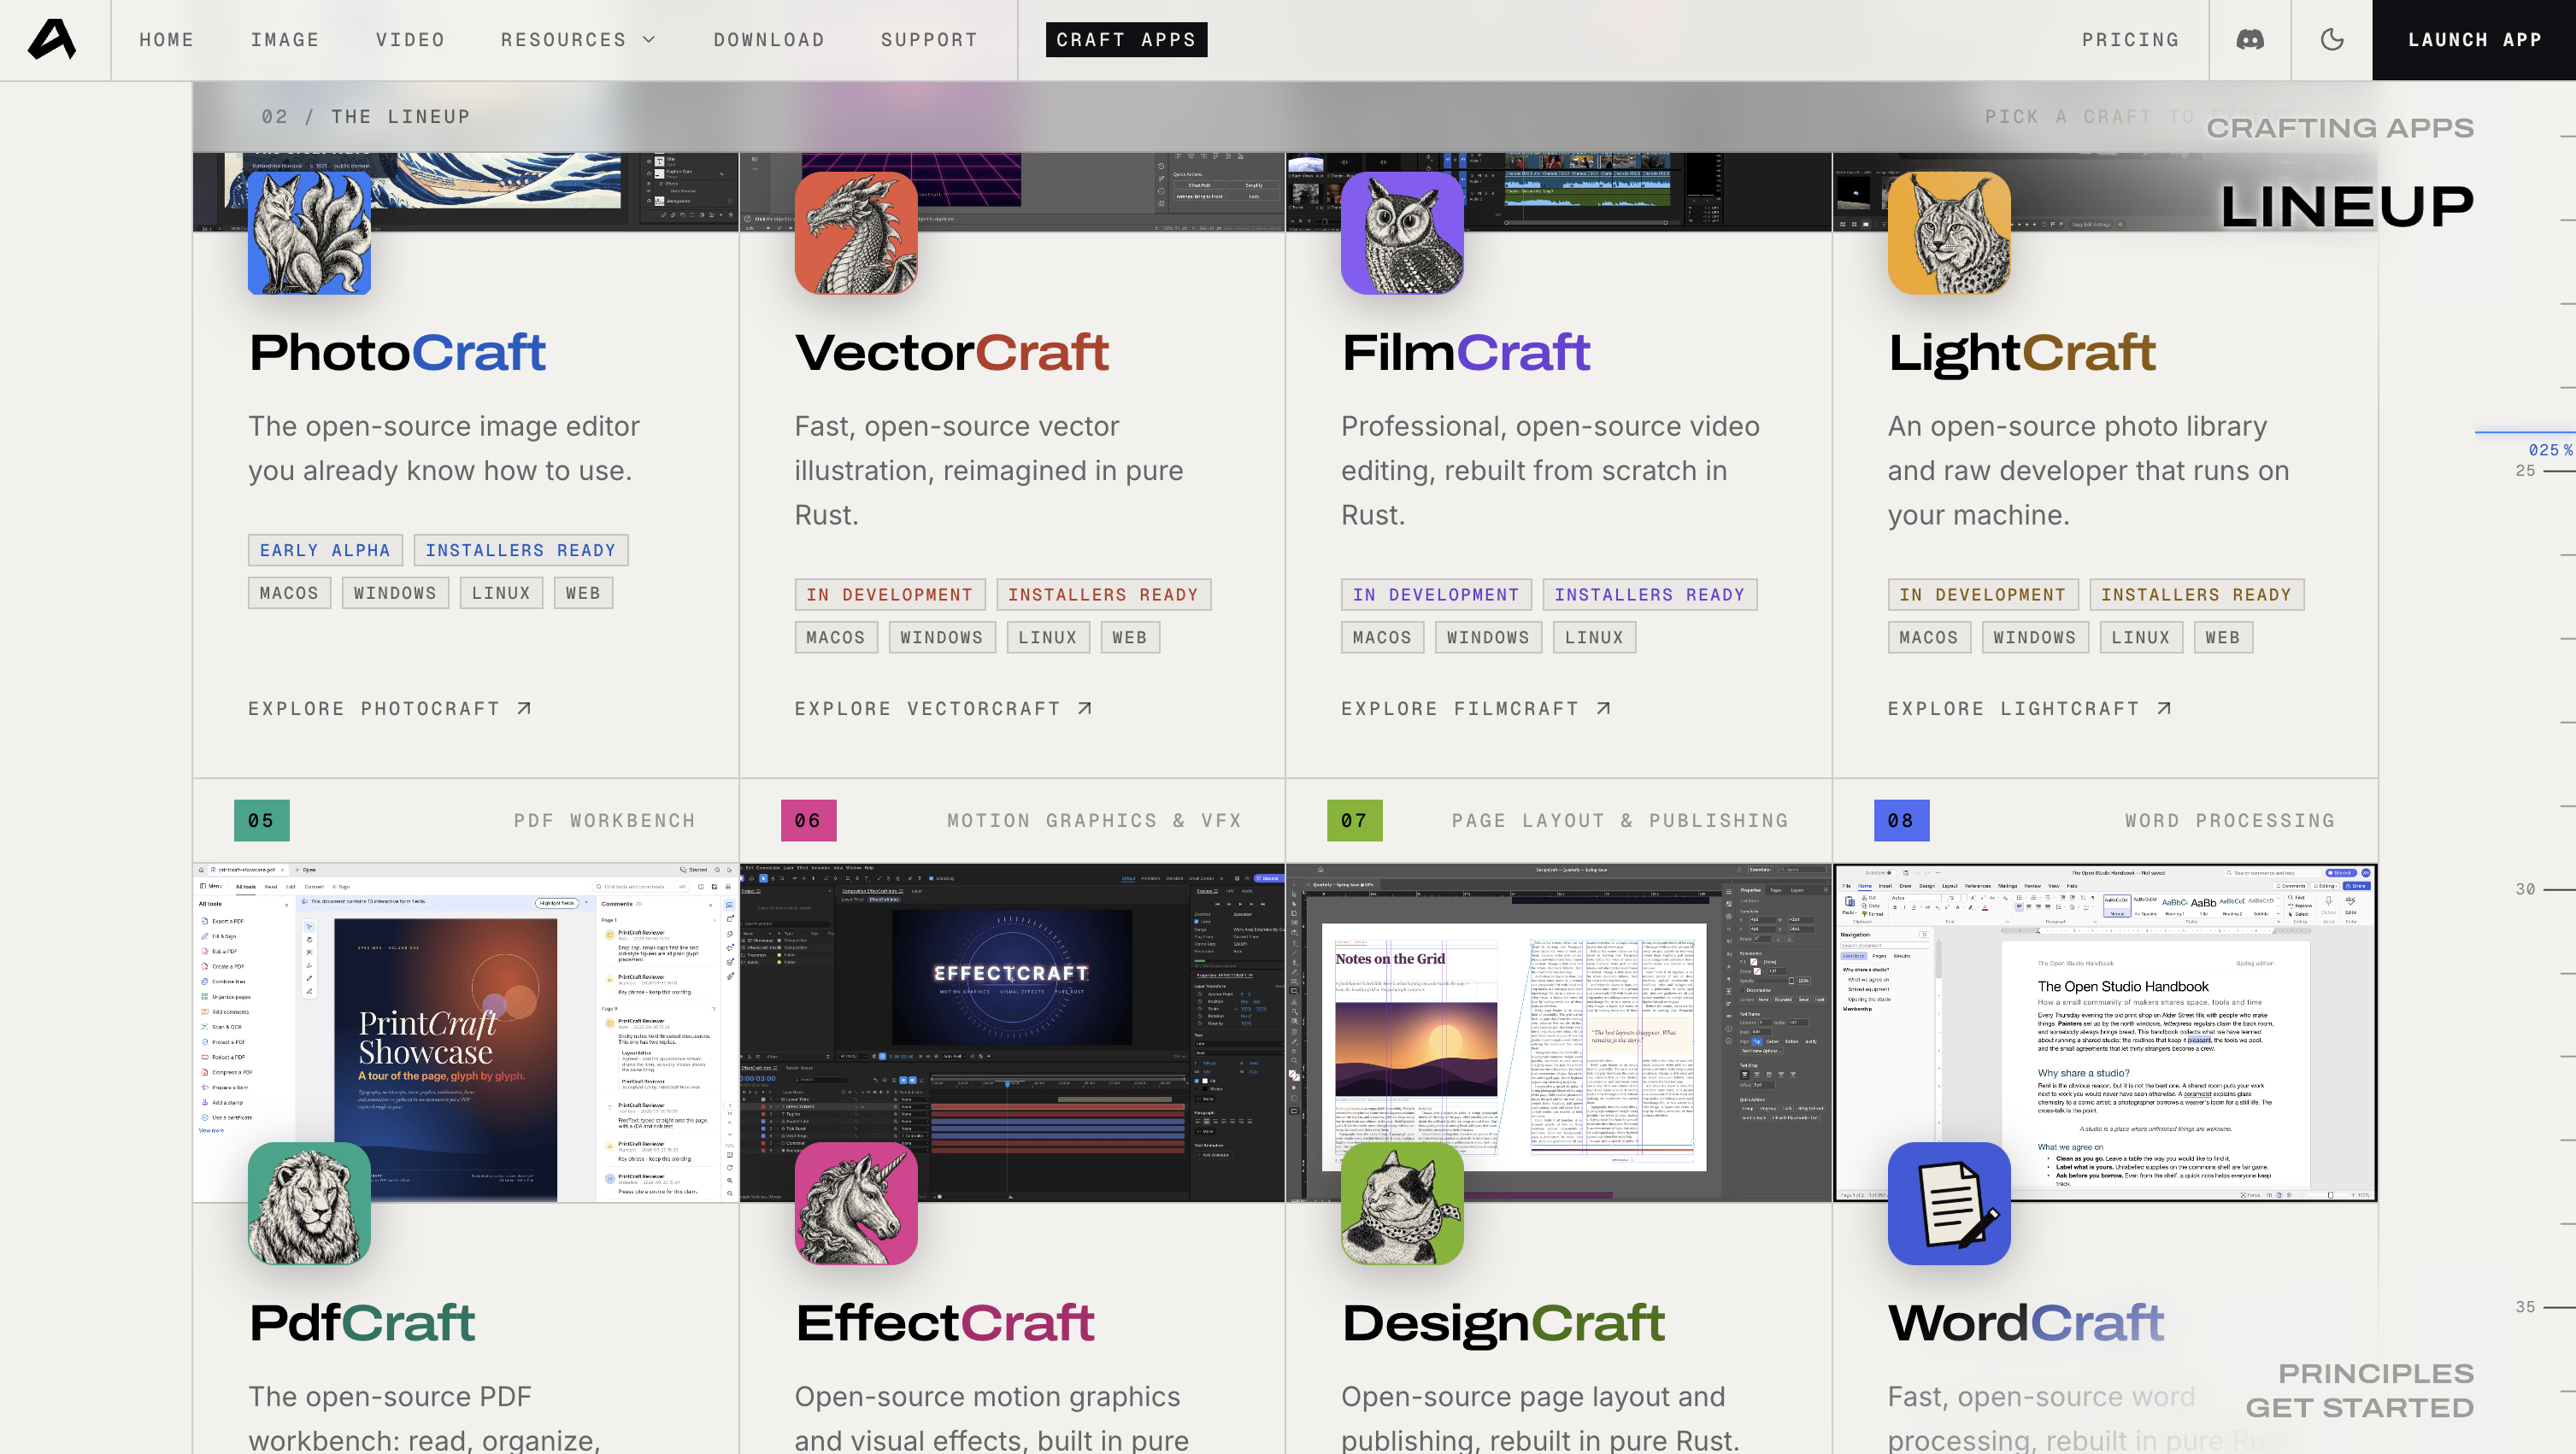Jump to Principles section in side index

[x=2375, y=1373]
